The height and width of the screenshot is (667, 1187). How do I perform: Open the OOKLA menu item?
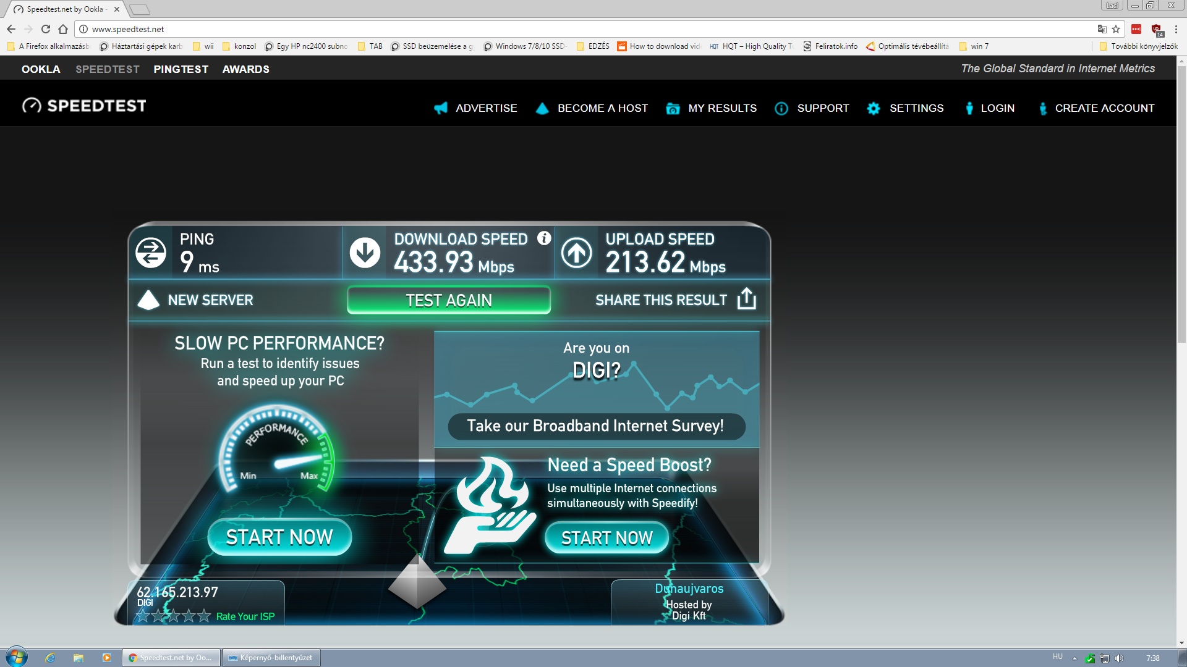(41, 69)
